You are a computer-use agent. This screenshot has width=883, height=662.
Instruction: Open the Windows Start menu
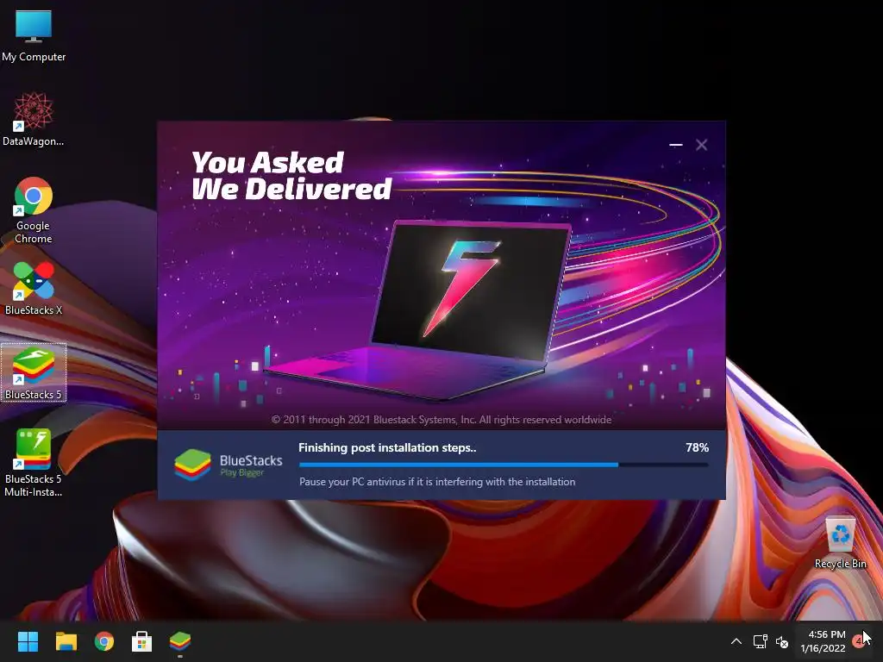(28, 641)
